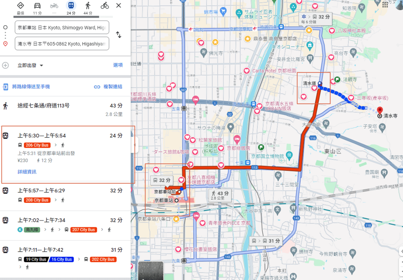Click the 31 分 bus route label
This screenshot has width=403, height=280.
266,241
